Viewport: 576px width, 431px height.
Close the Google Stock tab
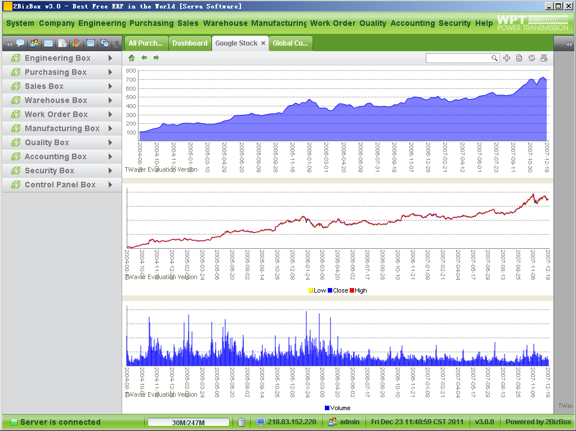coord(263,43)
